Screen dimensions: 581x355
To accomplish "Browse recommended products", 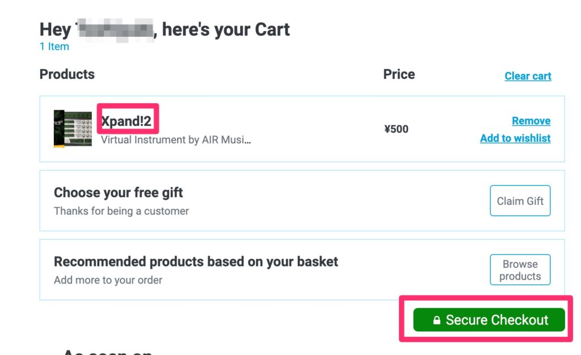I will [x=520, y=270].
